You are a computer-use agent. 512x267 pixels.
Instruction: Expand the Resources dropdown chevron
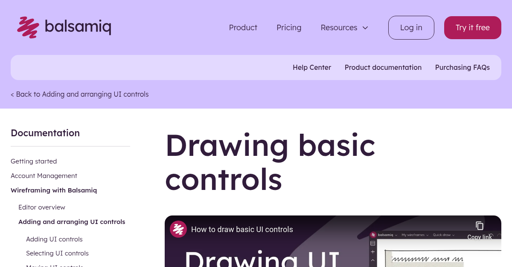(x=365, y=28)
